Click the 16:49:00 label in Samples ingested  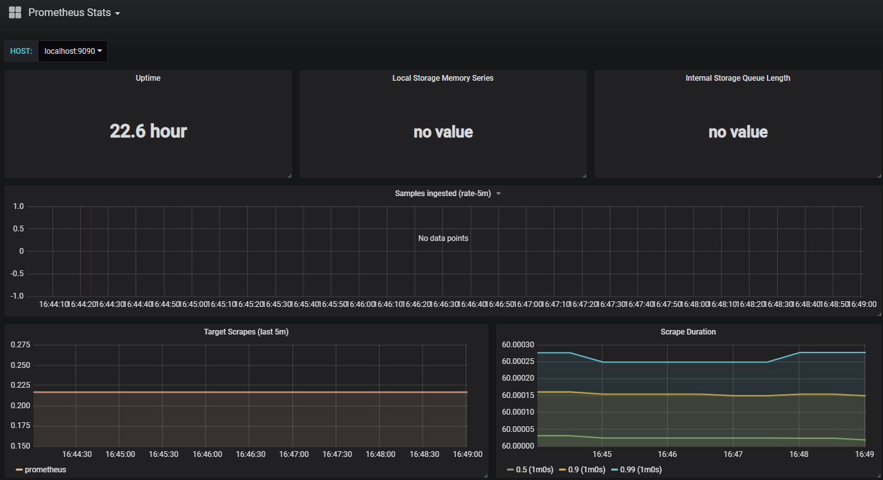pyautogui.click(x=862, y=304)
